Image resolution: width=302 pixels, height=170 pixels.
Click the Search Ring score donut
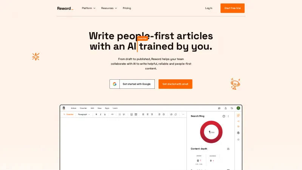point(211,132)
